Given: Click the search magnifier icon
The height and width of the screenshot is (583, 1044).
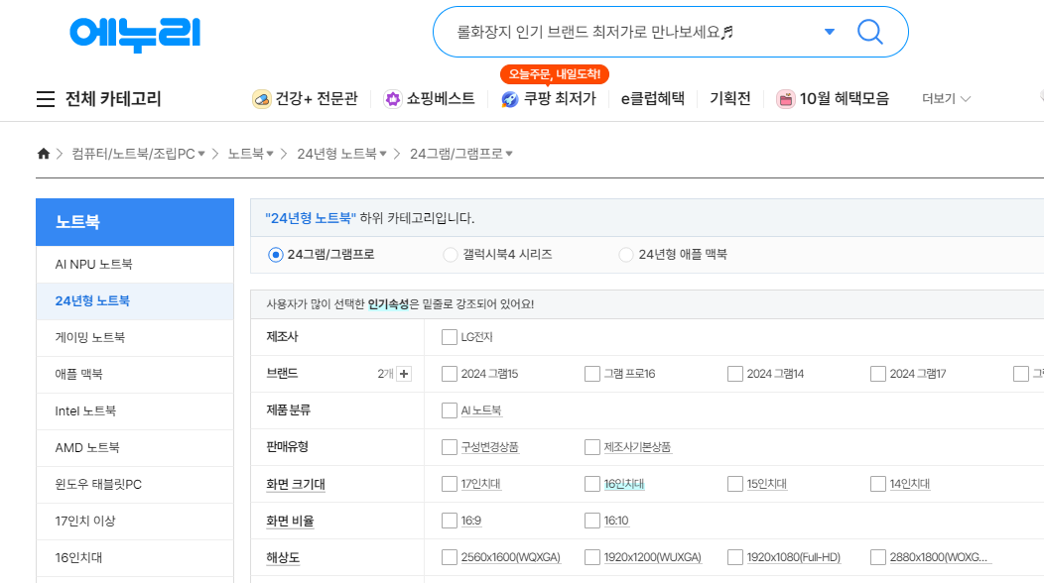Looking at the screenshot, I should click(869, 32).
